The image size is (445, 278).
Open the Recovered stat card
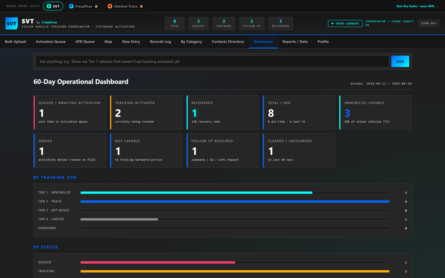222,112
